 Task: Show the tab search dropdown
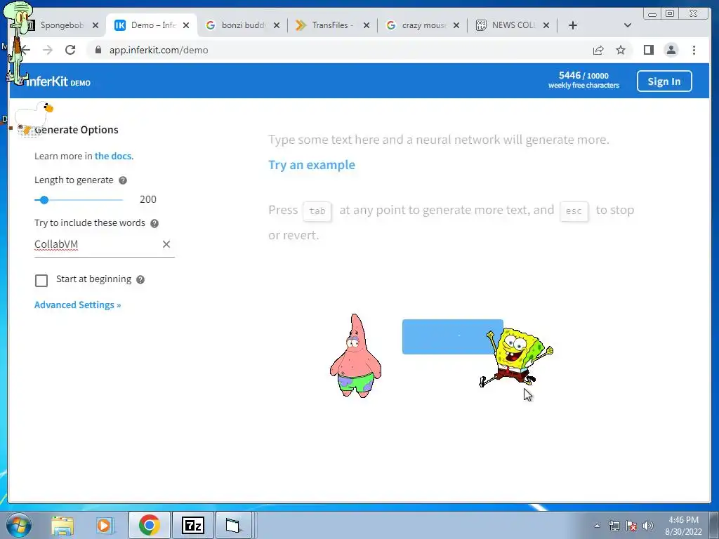tap(628, 25)
